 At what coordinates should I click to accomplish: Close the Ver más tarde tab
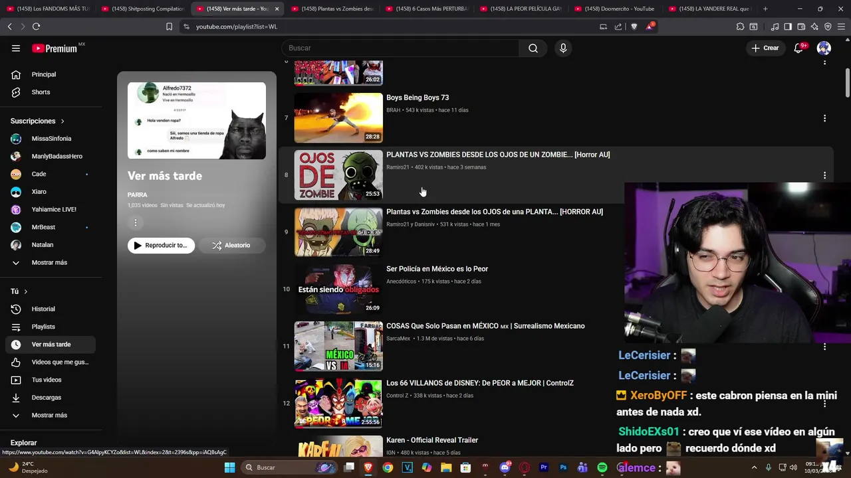[x=277, y=9]
